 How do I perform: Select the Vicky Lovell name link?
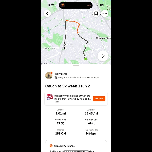(x=61, y=74)
